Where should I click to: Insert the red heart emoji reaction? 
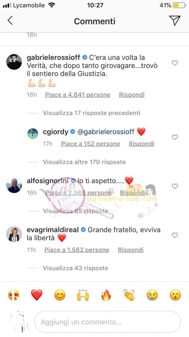click(37, 295)
